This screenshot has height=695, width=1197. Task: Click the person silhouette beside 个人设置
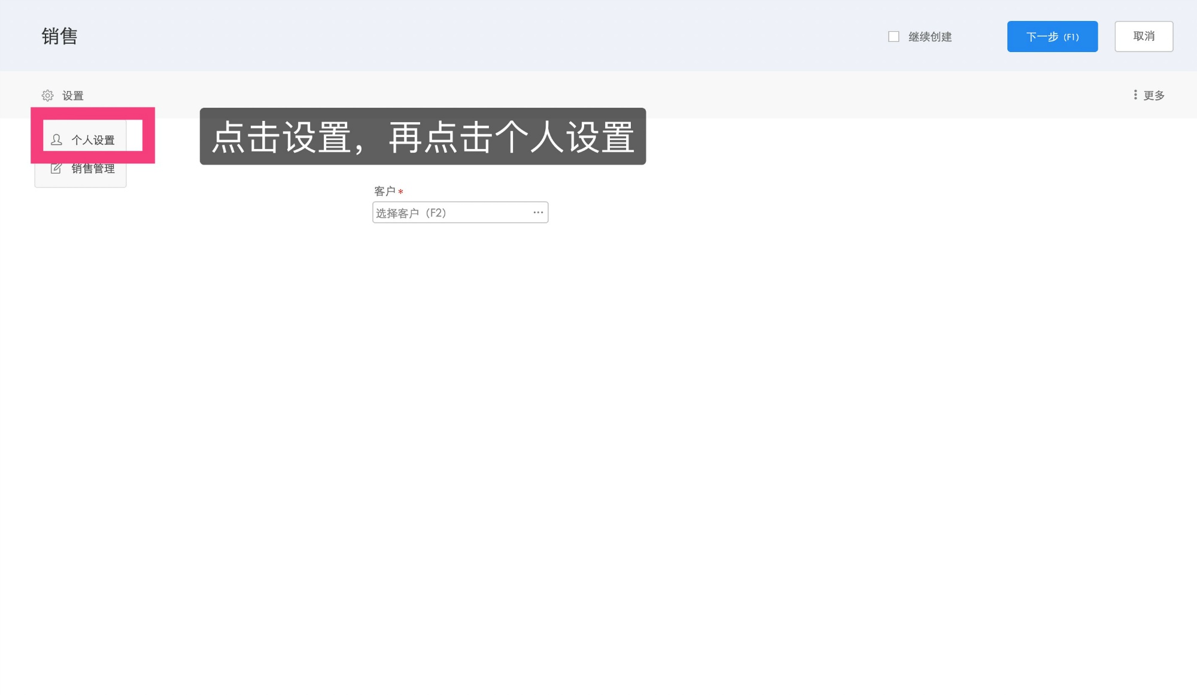[56, 139]
